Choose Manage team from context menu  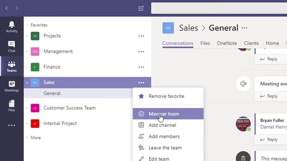[x=168, y=114]
